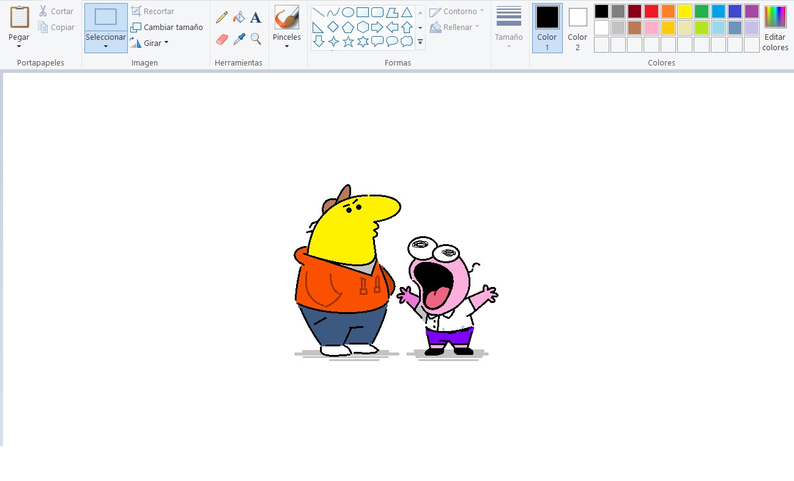
Task: Select the Text tool
Action: click(x=256, y=18)
